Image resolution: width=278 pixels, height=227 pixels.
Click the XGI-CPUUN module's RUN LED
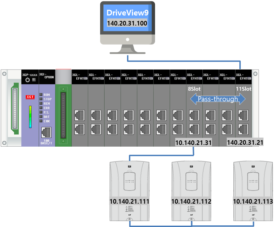click(x=41, y=95)
